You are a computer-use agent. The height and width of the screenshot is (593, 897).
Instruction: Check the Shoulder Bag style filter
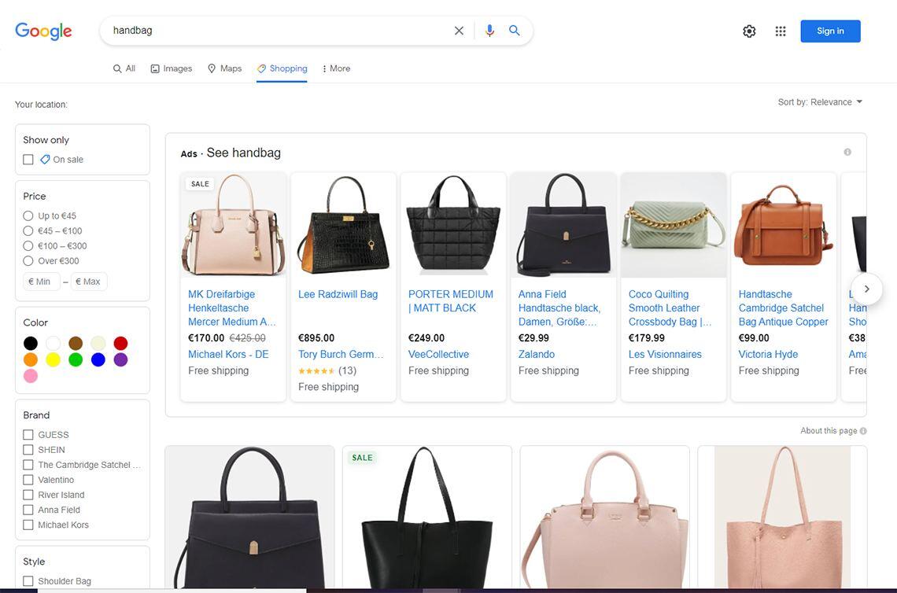pos(28,581)
